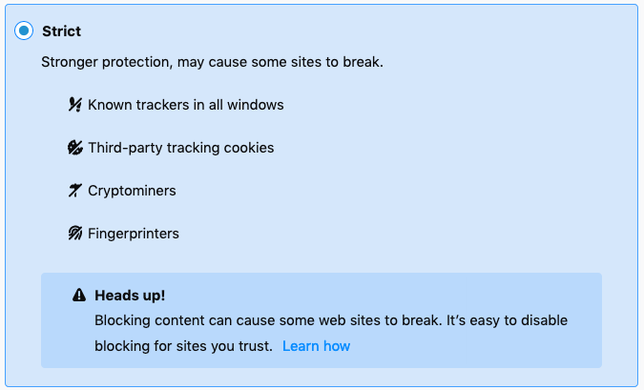Click the Blocking content can cause sentence
Image resolution: width=644 pixels, height=390 pixels.
(268, 320)
